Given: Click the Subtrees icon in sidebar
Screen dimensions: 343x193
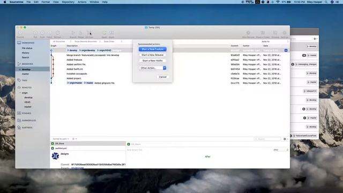Looking at the screenshot, I should click(x=19, y=128).
